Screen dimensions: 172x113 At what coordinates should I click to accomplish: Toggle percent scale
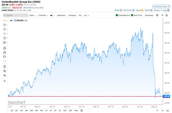click(163, 110)
